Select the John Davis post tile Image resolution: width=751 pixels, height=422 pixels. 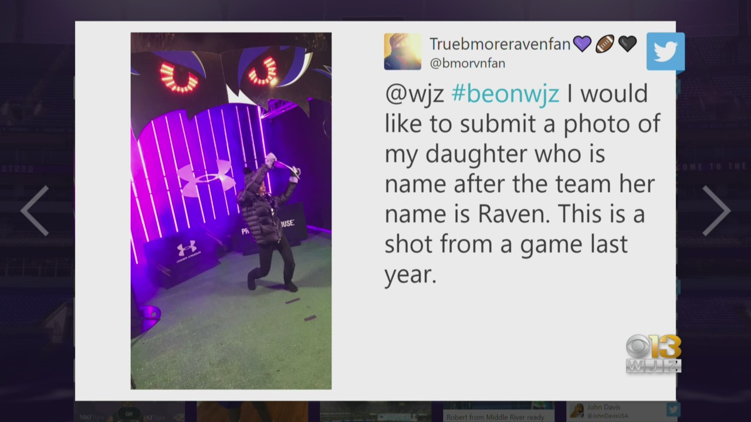(624, 411)
